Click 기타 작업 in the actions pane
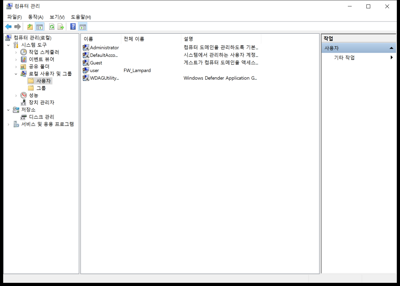This screenshot has width=400, height=286. [x=344, y=58]
